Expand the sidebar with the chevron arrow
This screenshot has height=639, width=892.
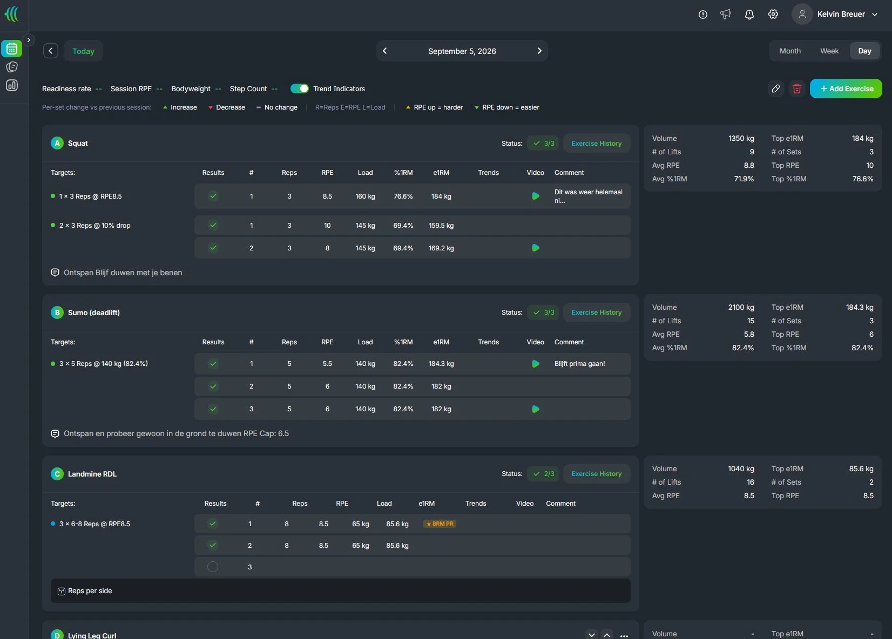pos(29,40)
